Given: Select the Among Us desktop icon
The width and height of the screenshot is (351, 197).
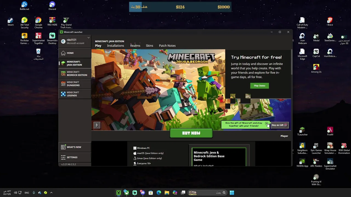Looking at the screenshot, I should pyautogui.click(x=316, y=69).
